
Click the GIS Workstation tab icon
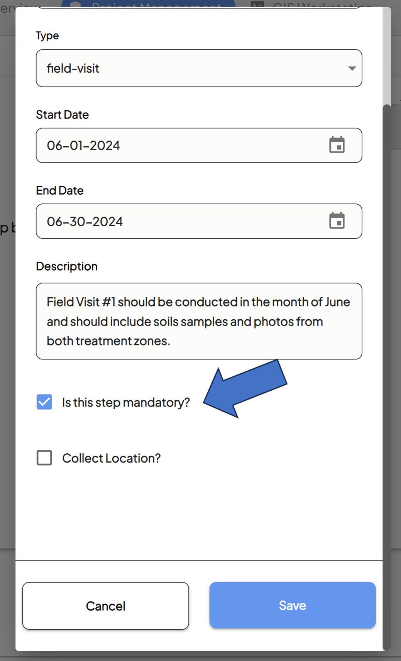257,4
